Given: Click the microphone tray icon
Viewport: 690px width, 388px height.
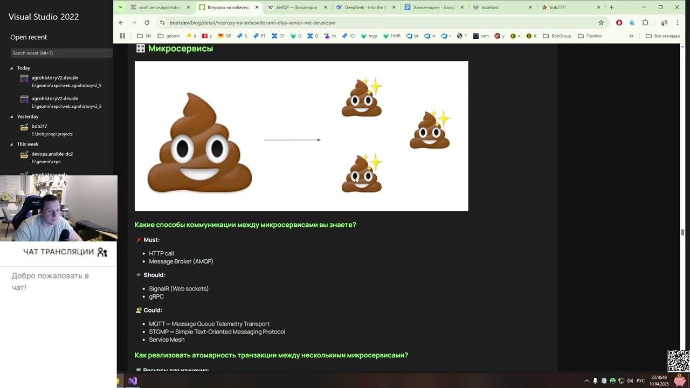Looking at the screenshot, I should click(x=596, y=381).
